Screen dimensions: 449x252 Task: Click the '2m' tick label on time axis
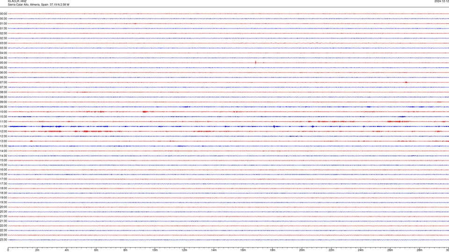[37, 250]
